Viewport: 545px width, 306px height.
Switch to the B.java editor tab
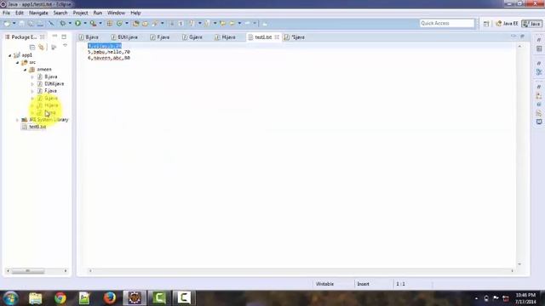89,37
